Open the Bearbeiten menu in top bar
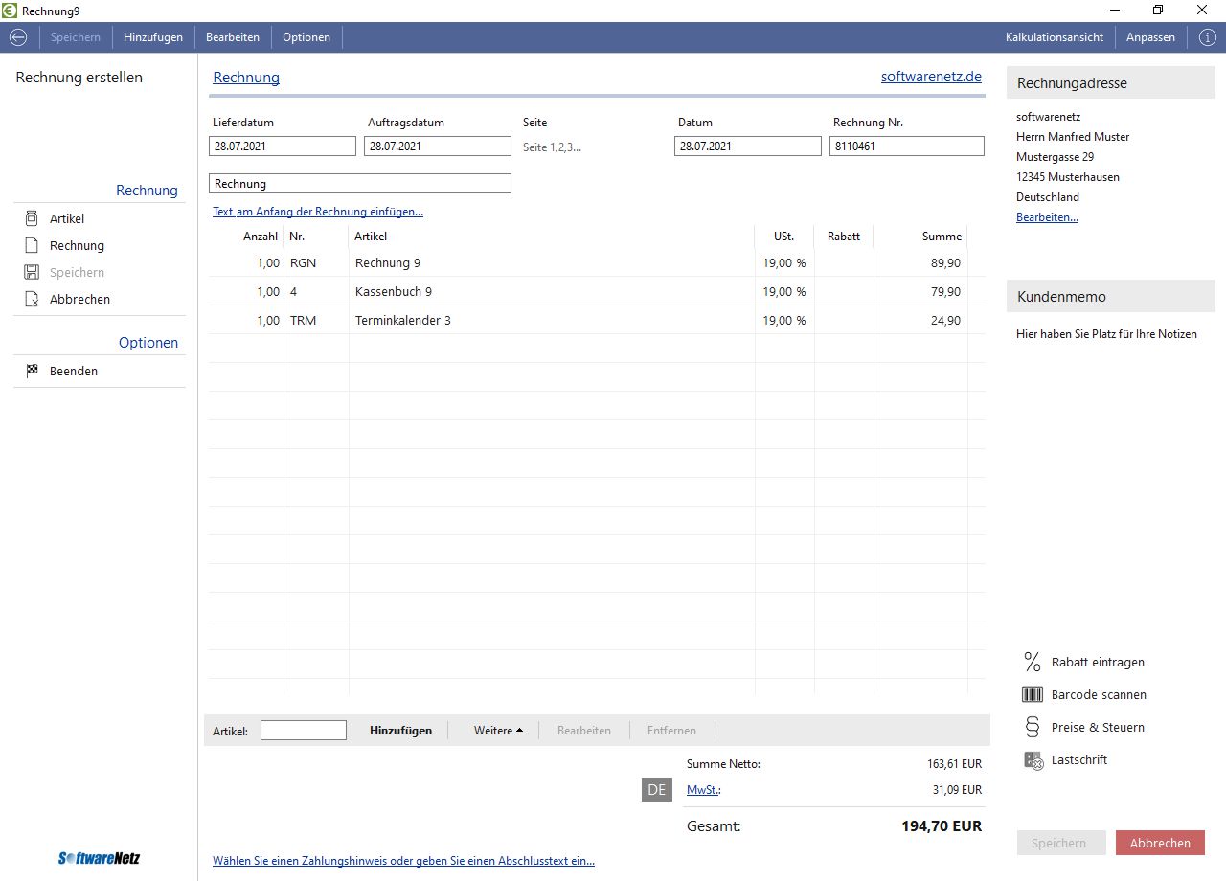This screenshot has height=881, width=1226. (233, 37)
